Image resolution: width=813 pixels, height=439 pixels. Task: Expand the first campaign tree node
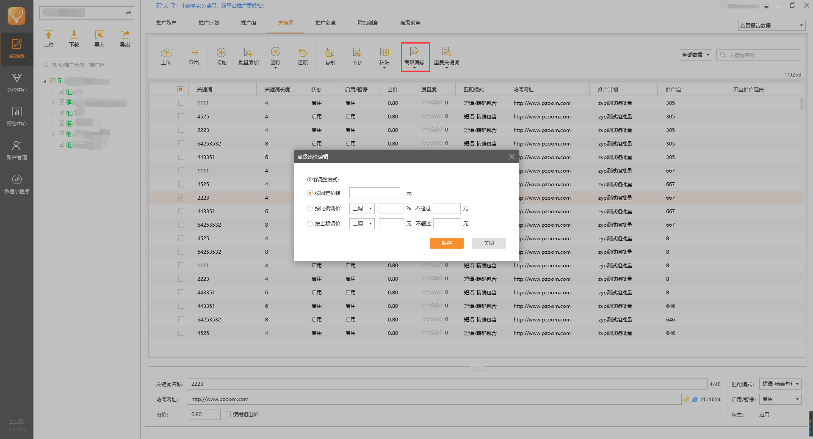53,91
